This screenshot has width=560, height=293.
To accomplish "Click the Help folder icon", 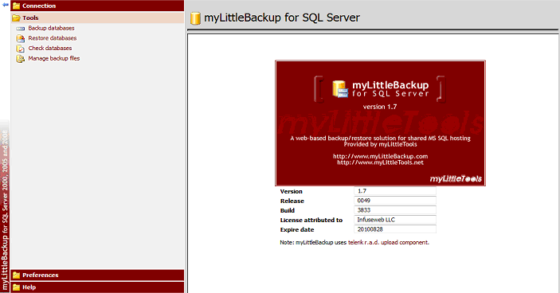I will (16, 287).
